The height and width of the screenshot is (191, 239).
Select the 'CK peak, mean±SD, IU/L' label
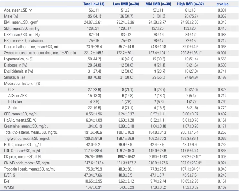pos(23,157)
